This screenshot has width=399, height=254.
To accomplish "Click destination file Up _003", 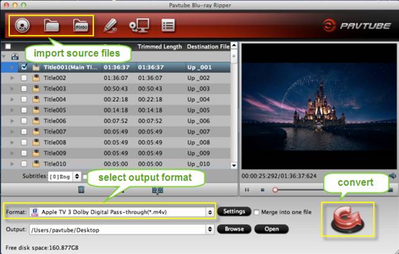I will click(x=198, y=88).
